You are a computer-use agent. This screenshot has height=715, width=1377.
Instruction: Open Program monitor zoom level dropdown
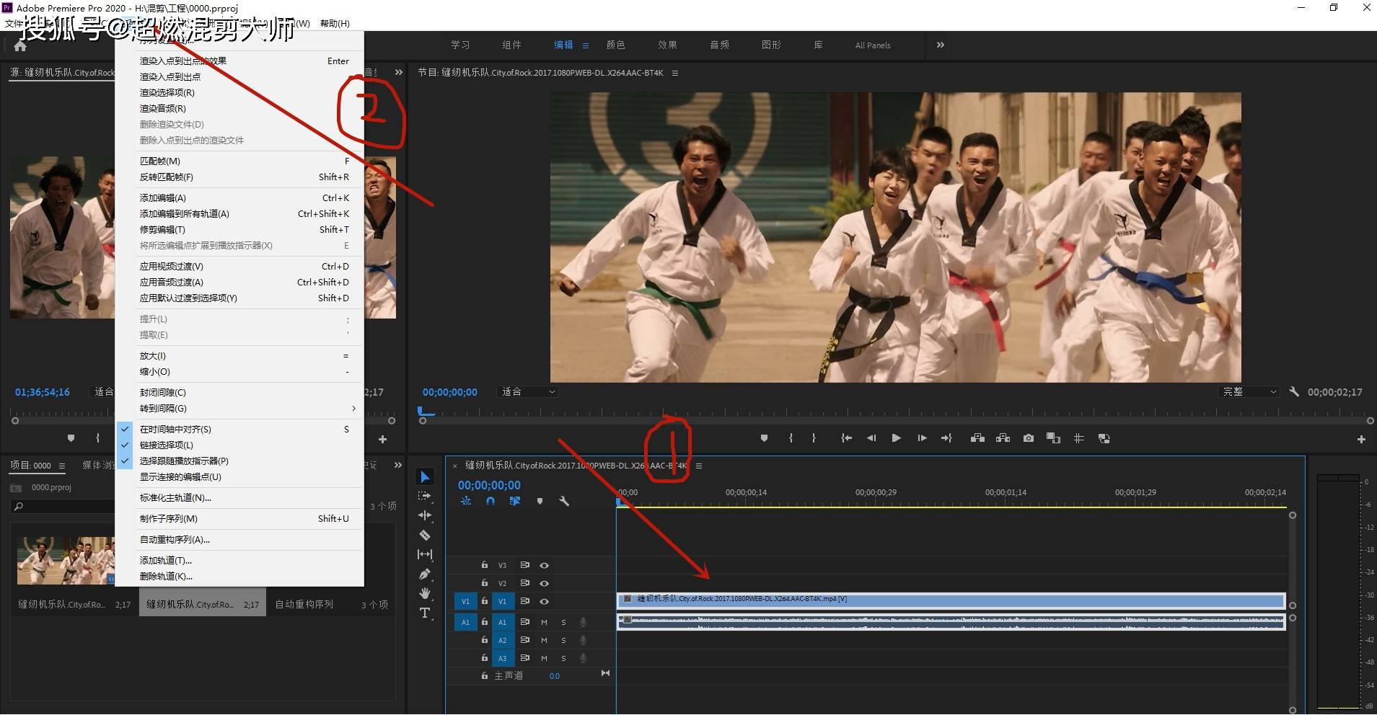point(529,392)
